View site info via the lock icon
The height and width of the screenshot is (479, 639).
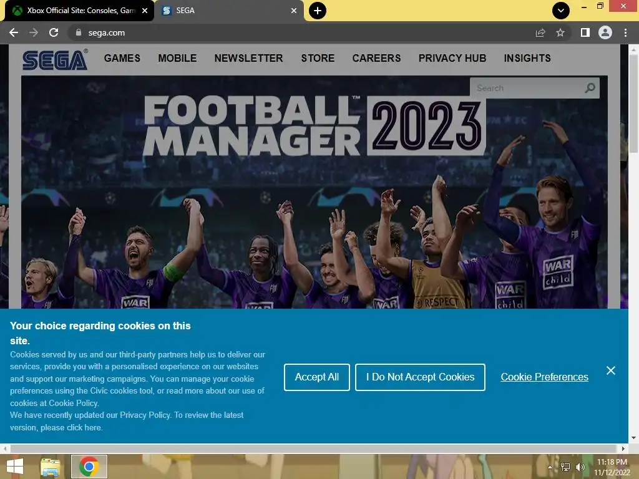[79, 32]
